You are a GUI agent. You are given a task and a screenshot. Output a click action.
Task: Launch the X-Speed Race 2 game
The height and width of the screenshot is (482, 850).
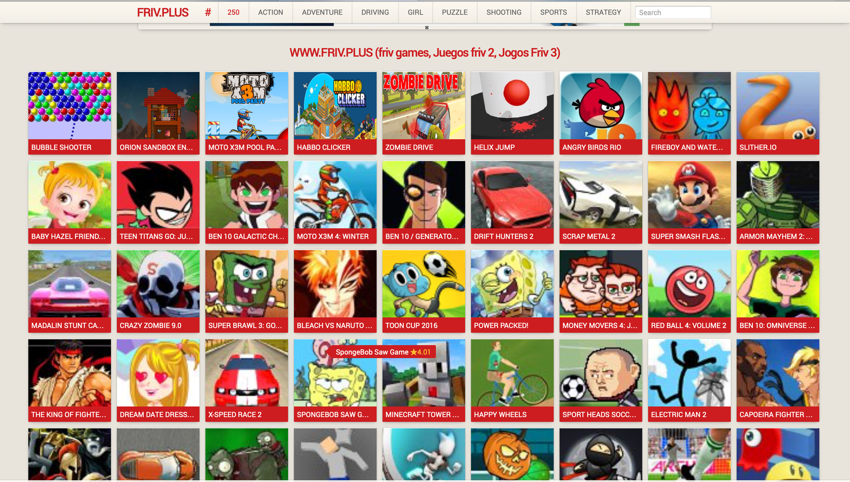point(247,380)
